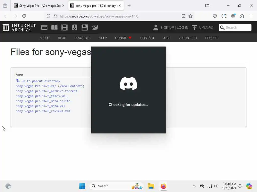The image size is (257, 192).
Task: Open the BLOG menu item
Action: click(x=62, y=38)
